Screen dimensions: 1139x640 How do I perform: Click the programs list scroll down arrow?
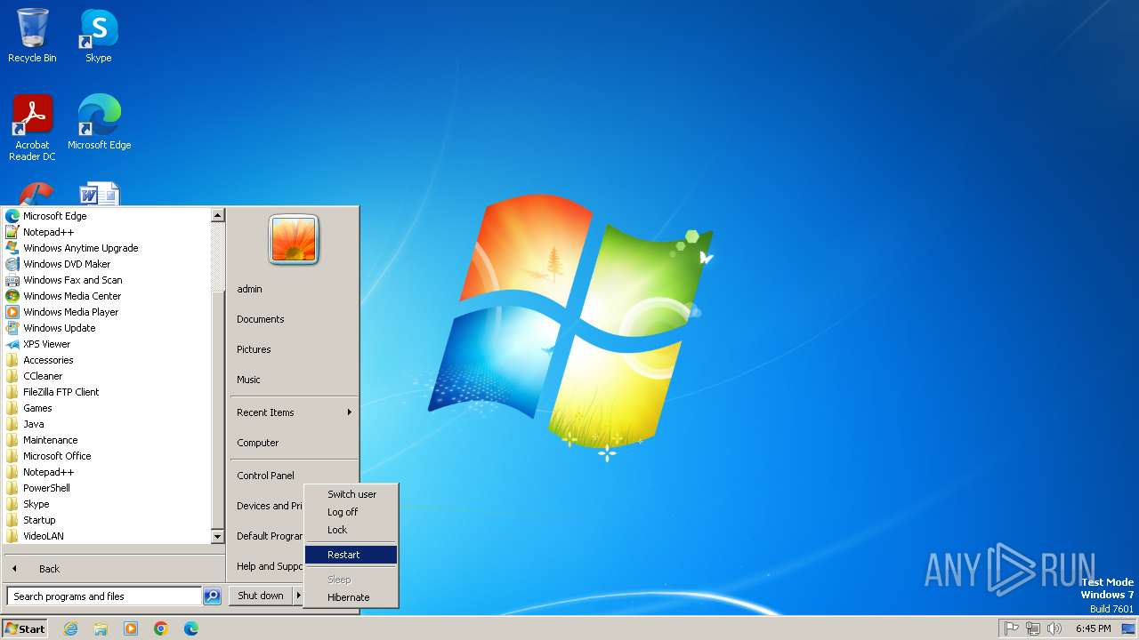click(217, 537)
